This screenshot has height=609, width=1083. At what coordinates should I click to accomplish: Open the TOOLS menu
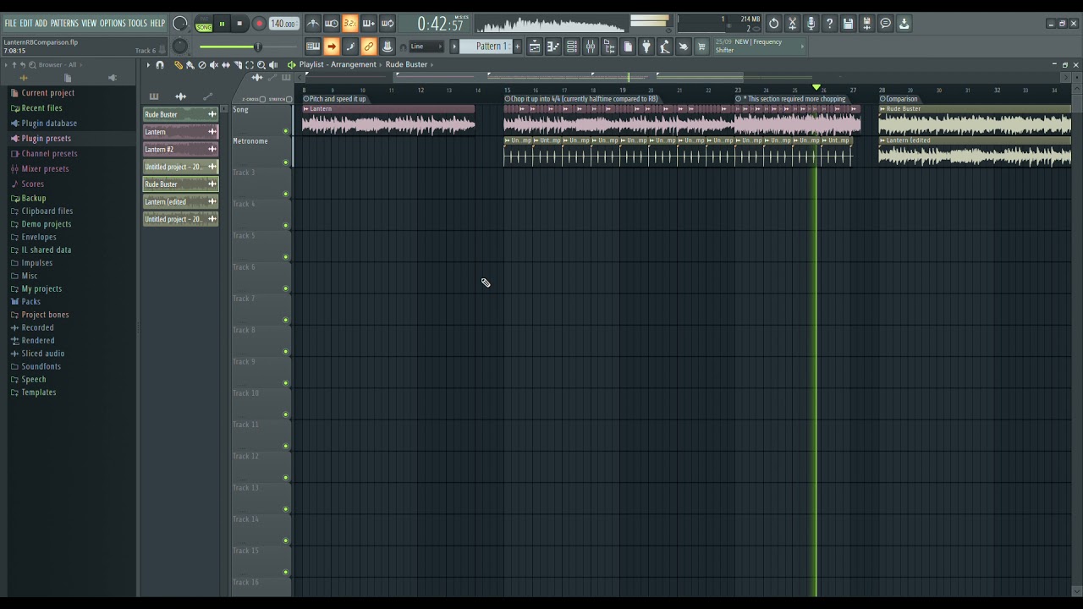pos(138,24)
